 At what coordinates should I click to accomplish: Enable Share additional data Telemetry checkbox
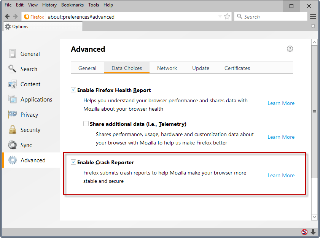86,124
